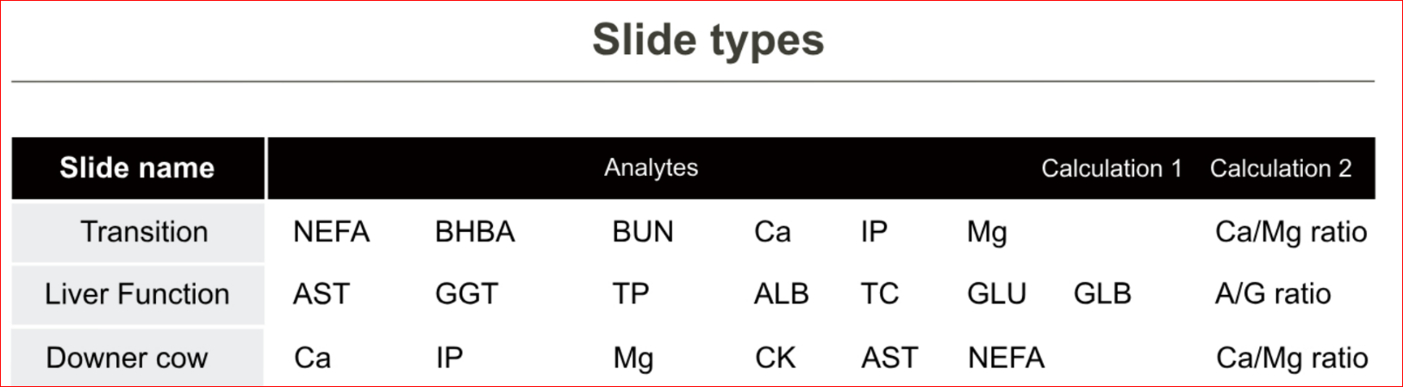Select the Transition row label
Image resolution: width=1403 pixels, height=387 pixels.
[x=144, y=232]
